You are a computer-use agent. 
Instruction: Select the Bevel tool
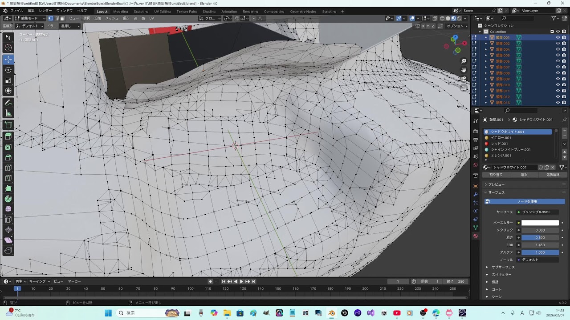coord(8,158)
